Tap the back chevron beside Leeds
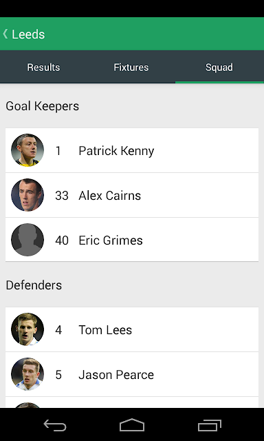The height and width of the screenshot is (441, 264). pyautogui.click(x=5, y=34)
